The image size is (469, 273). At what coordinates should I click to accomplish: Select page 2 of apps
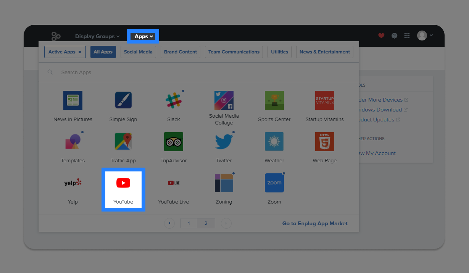tap(206, 223)
